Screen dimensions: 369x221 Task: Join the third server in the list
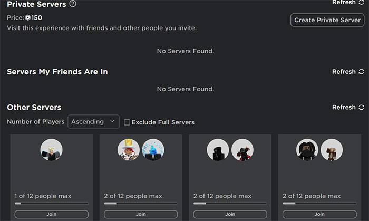click(x=230, y=214)
